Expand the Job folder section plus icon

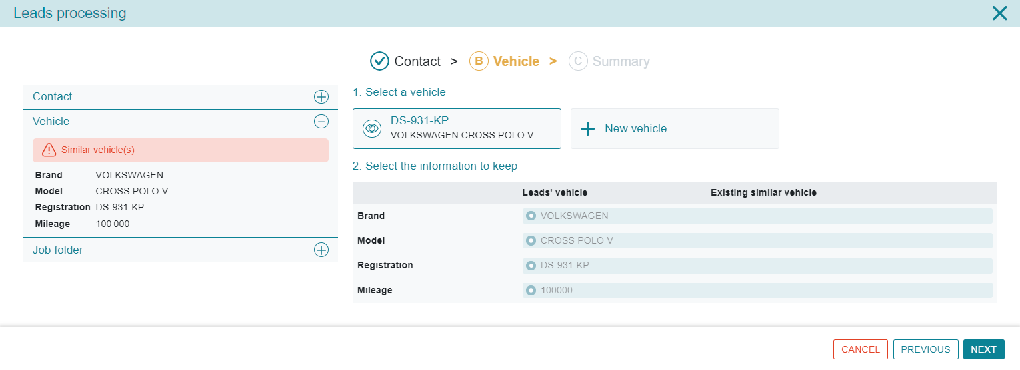tap(321, 250)
